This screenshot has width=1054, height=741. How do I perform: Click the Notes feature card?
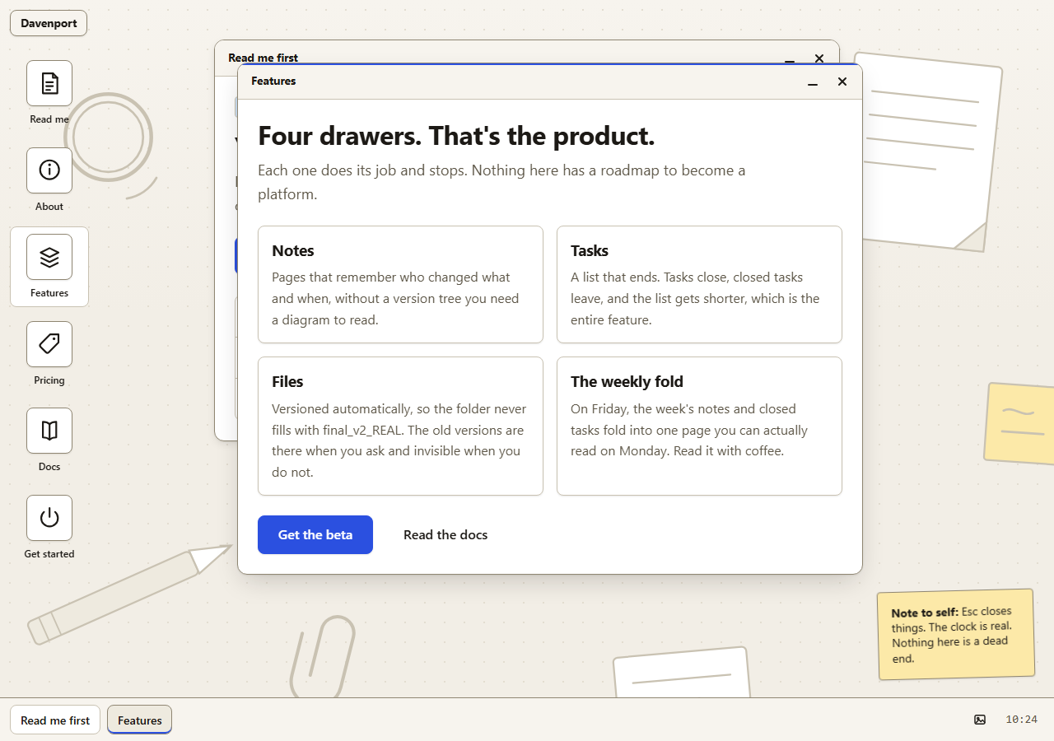coord(400,284)
